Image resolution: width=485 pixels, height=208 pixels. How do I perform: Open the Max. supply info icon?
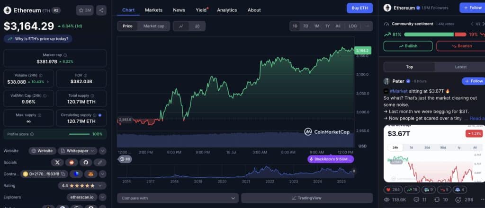39,115
